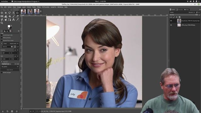Click the white foreground color swatch
Screen dimensions: 201x113
(x=9, y=26)
